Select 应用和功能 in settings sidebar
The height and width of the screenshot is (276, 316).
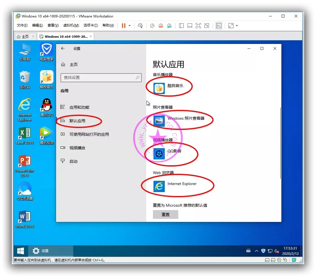[x=79, y=107]
